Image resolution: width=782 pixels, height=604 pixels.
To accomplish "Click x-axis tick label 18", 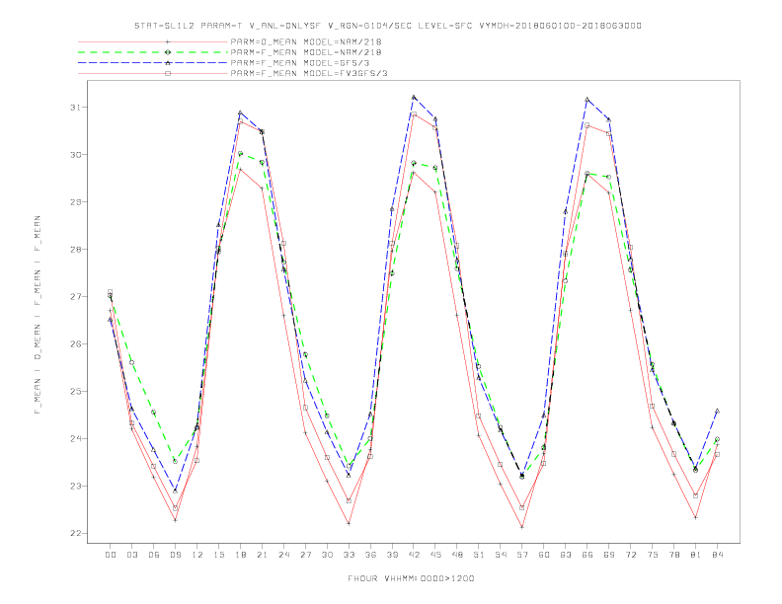I will tap(240, 555).
